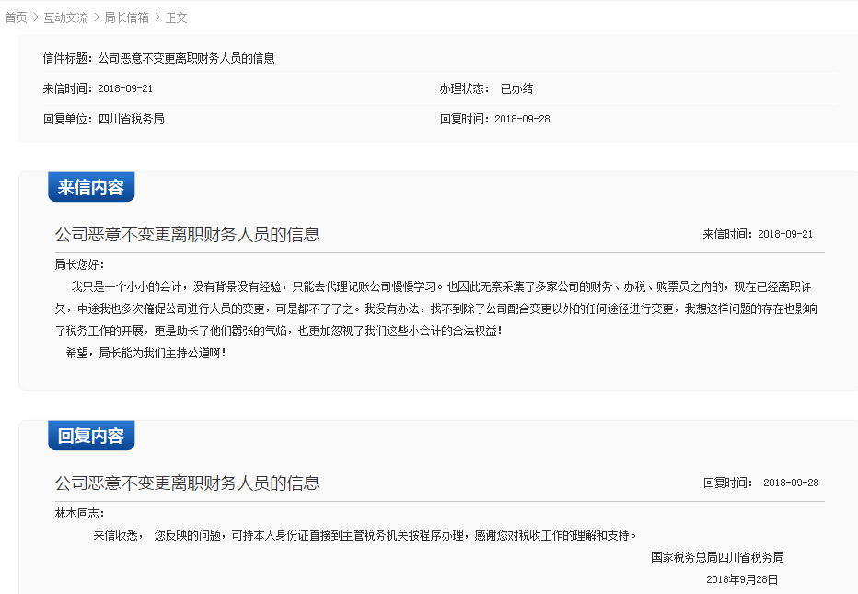Click 回复时间: 2018-09-28 in header table

click(x=494, y=119)
